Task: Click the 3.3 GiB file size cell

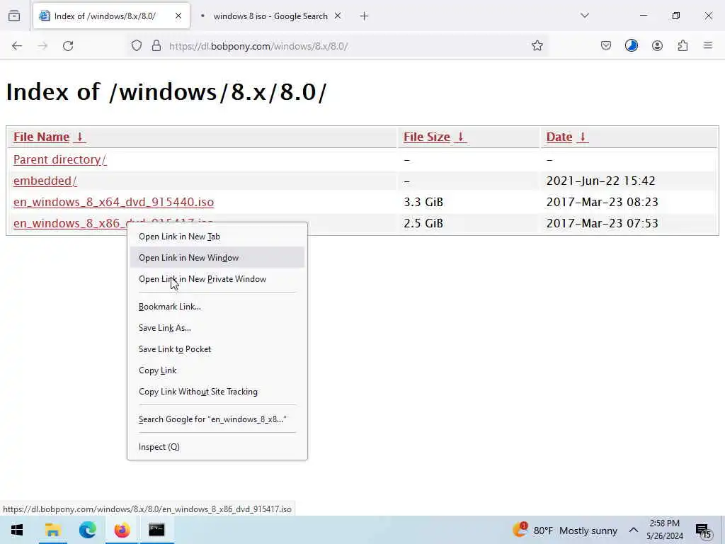Action: coord(423,202)
